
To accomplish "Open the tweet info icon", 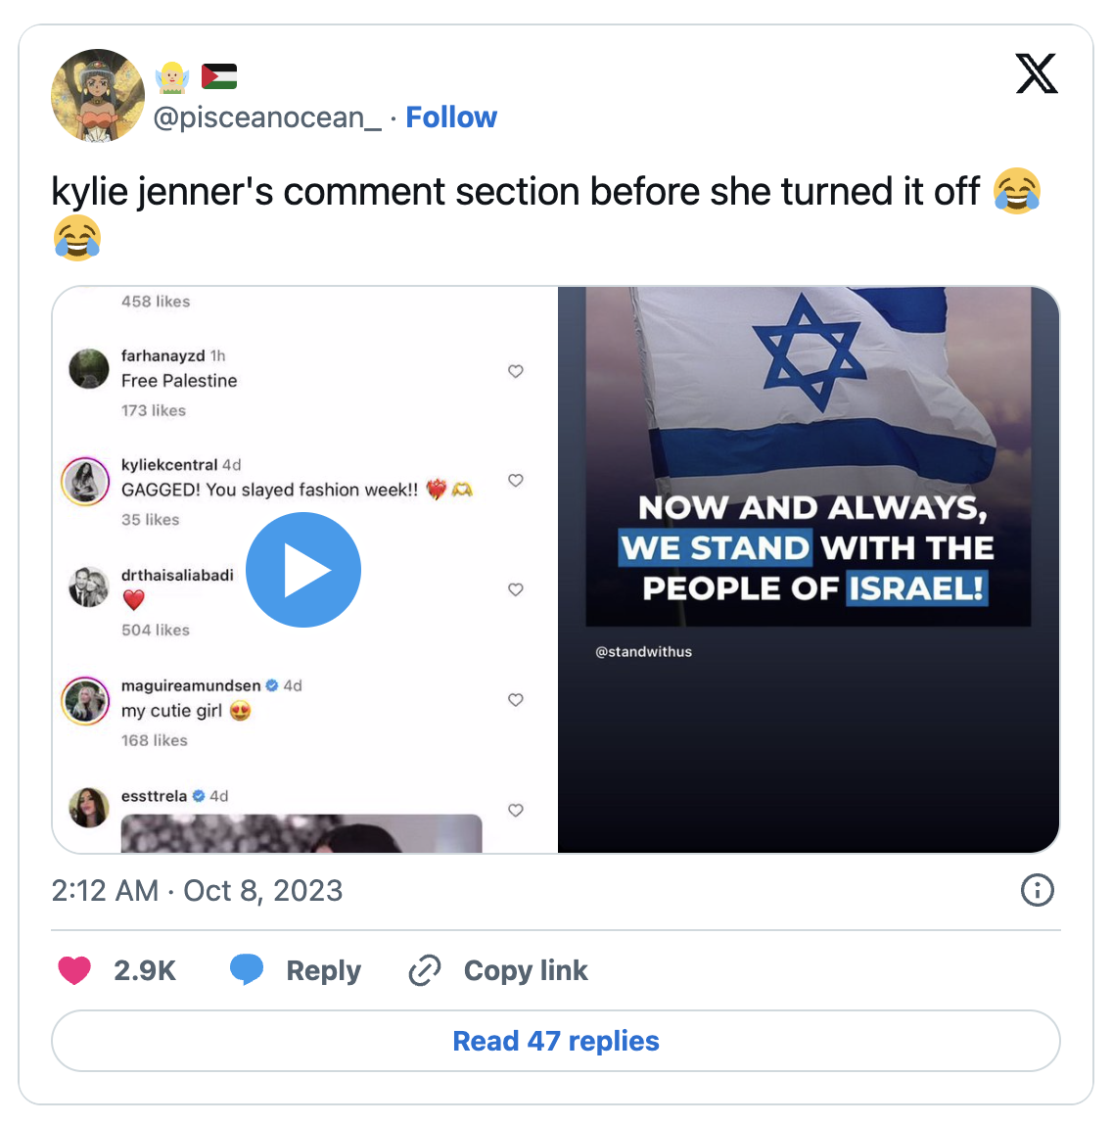I will point(1037,890).
